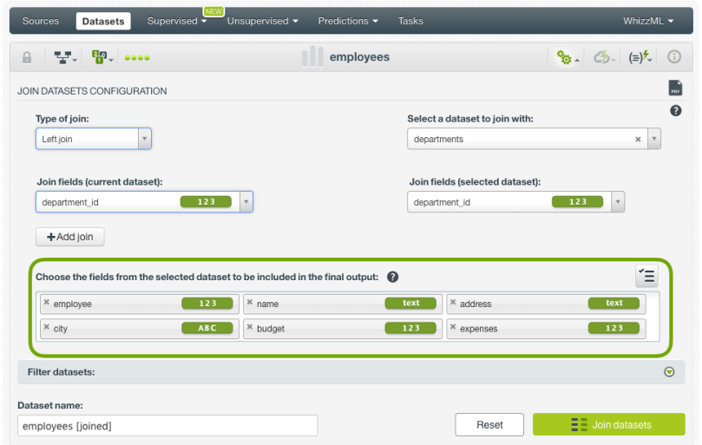Remove the budget field
Image resolution: width=702 pixels, height=445 pixels.
pos(250,327)
